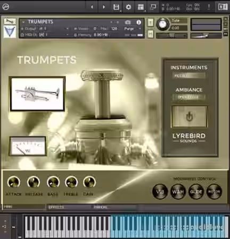This screenshot has height=239, width=230.
Task: Click the Tune knob
Action: pos(162,24)
